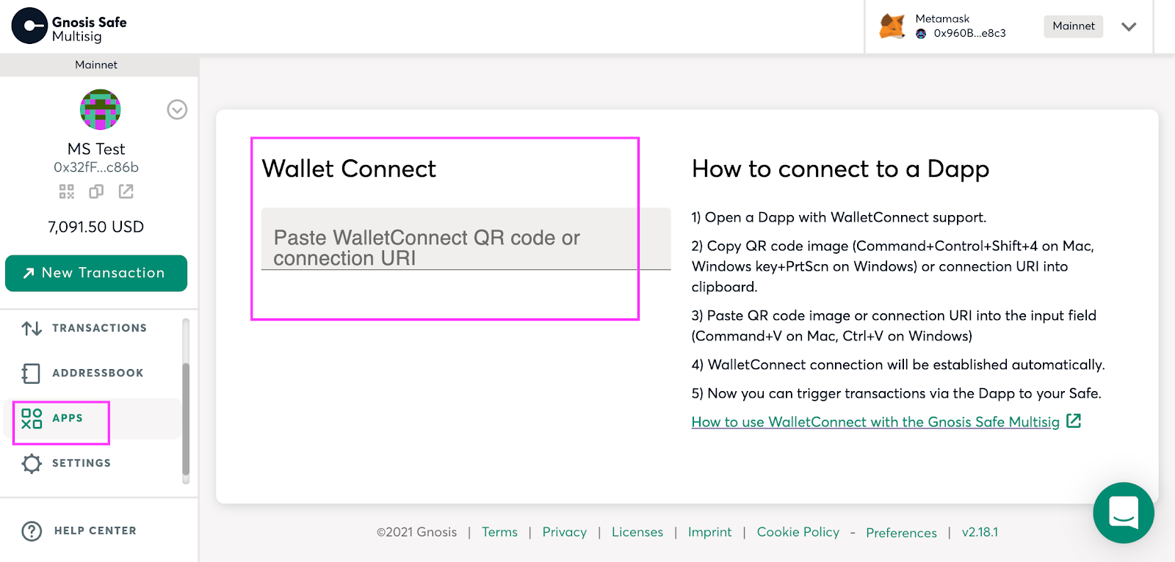Viewport: 1175px width, 562px height.
Task: Open the WalletConnect with Gnosis Safe guide link
Action: pyautogui.click(x=875, y=422)
